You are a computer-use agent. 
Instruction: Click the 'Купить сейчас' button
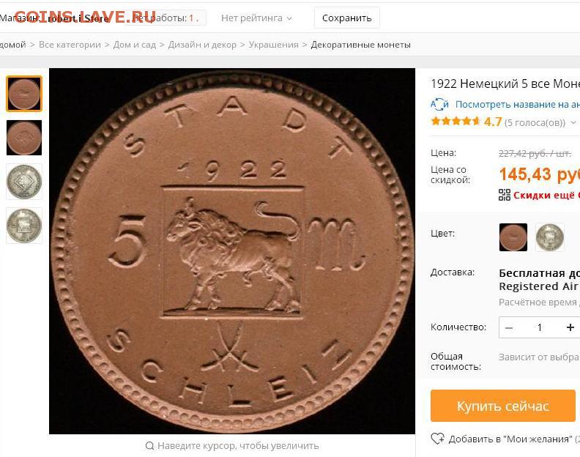point(502,406)
